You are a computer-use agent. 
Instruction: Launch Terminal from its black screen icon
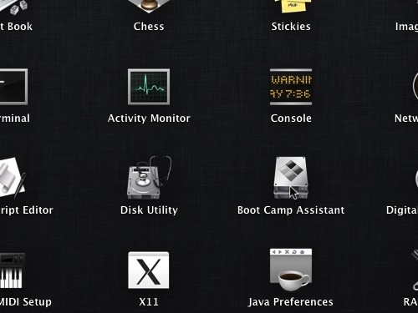(13, 87)
